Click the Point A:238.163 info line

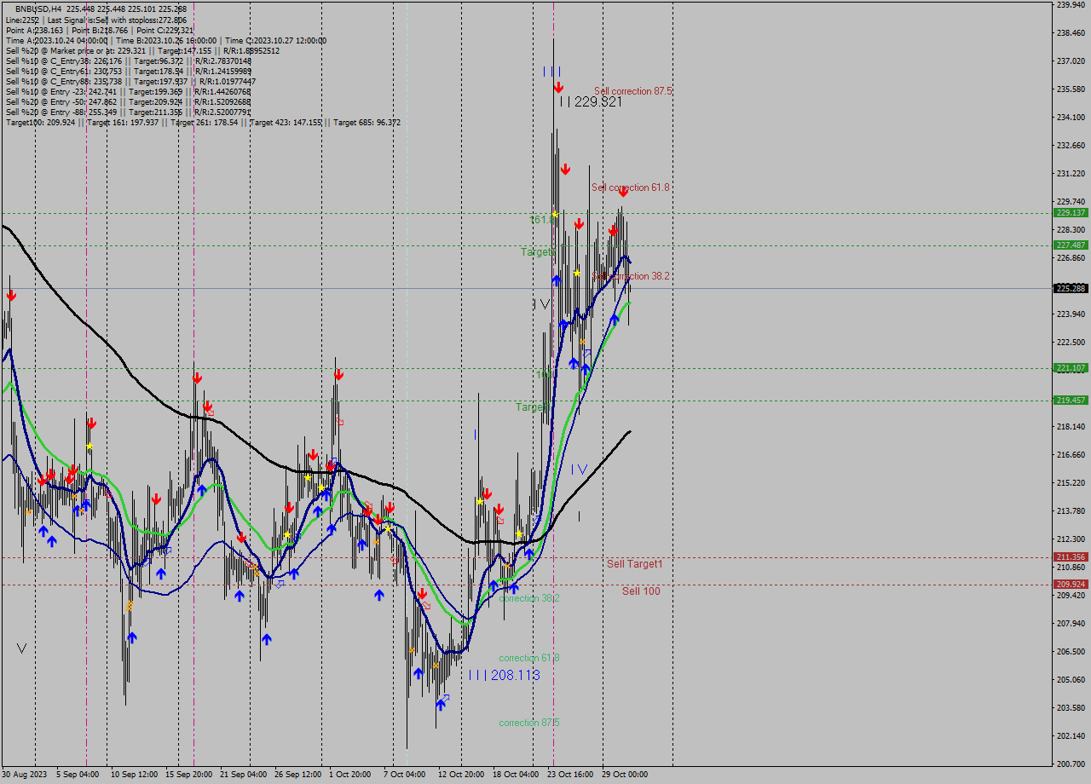100,30
